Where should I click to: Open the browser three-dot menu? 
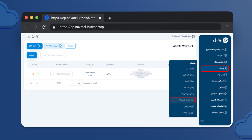[x=227, y=27]
